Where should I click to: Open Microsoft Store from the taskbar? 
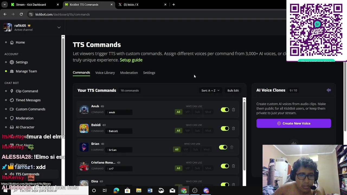[127, 191]
